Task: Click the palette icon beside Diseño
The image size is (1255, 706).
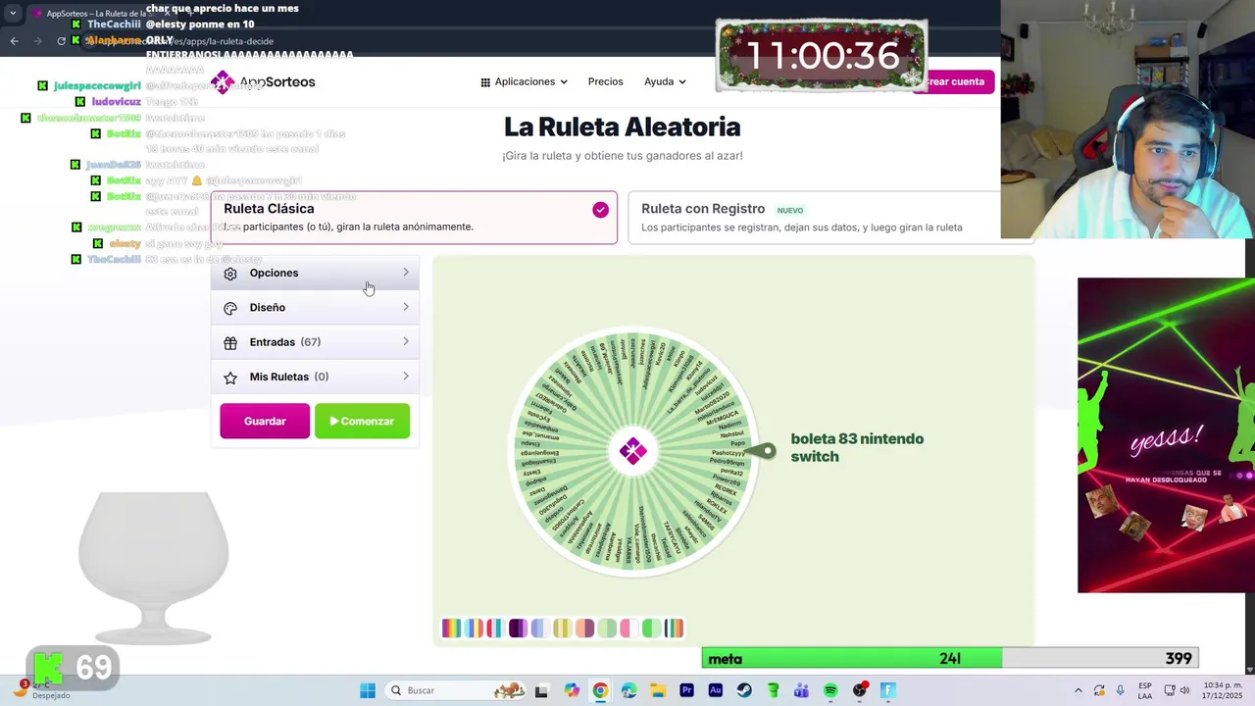Action: click(230, 308)
